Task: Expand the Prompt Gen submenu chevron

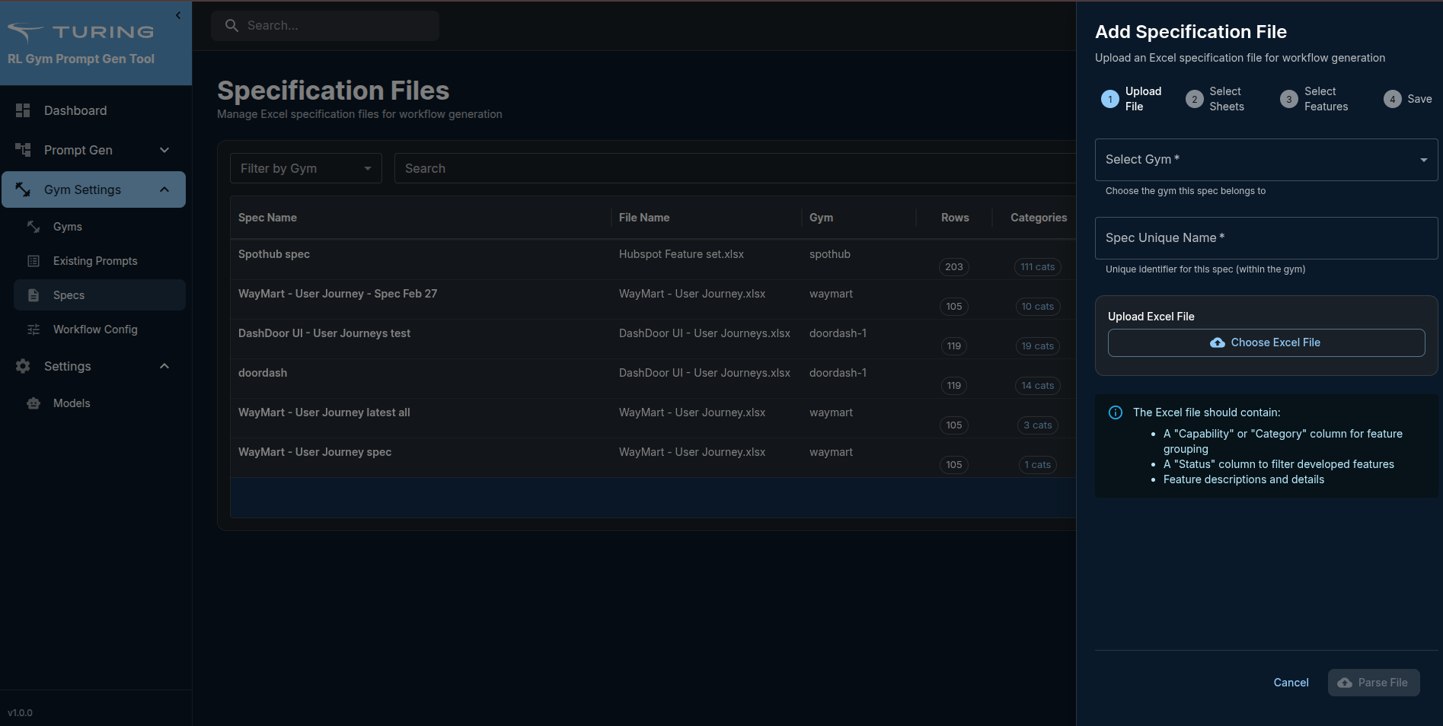Action: click(164, 150)
